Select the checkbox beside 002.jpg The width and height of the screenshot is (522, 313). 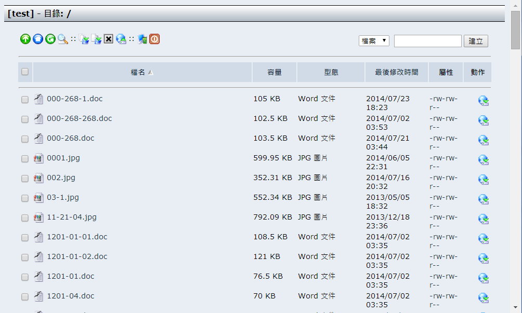pyautogui.click(x=25, y=179)
